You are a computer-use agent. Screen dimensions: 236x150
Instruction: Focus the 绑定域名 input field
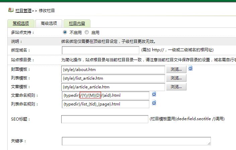click(100, 50)
